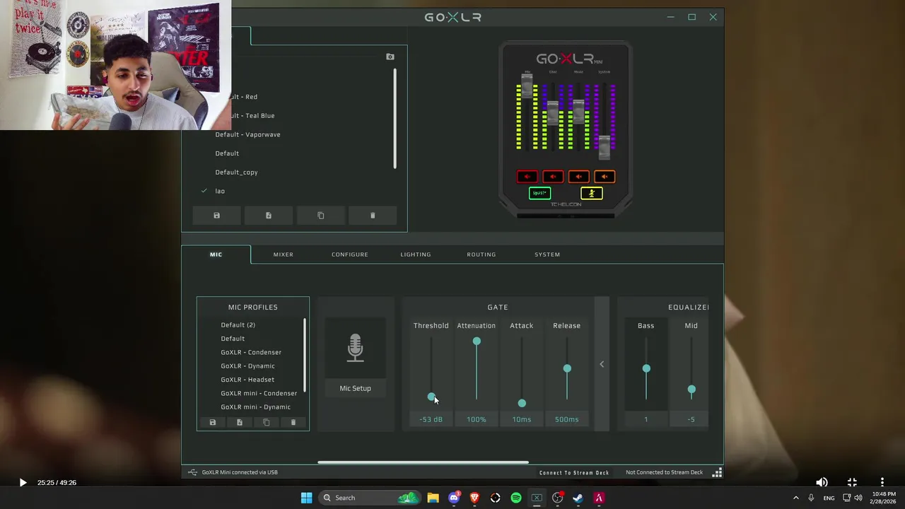
Task: Click the Stream Deck grid icon in status bar
Action: coord(717,472)
